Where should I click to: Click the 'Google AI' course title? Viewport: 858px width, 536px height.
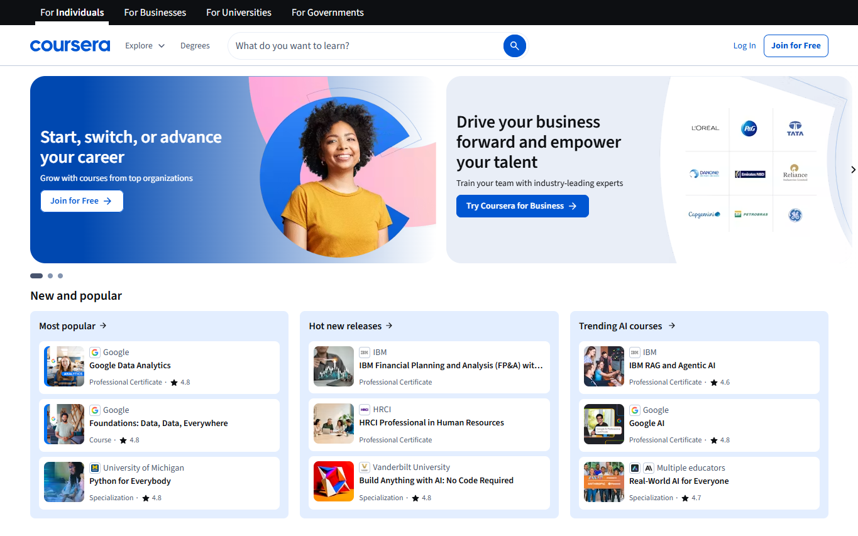coord(647,424)
